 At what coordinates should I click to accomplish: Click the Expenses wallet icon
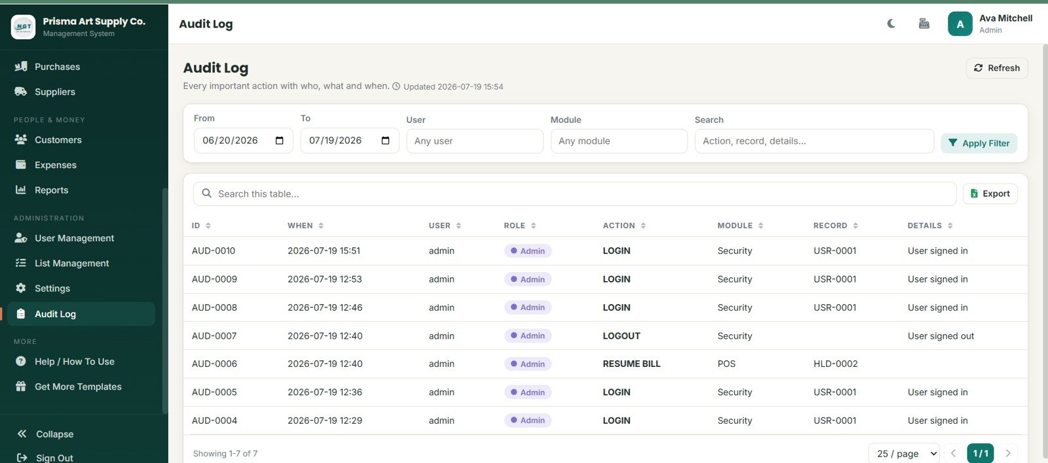(x=21, y=164)
